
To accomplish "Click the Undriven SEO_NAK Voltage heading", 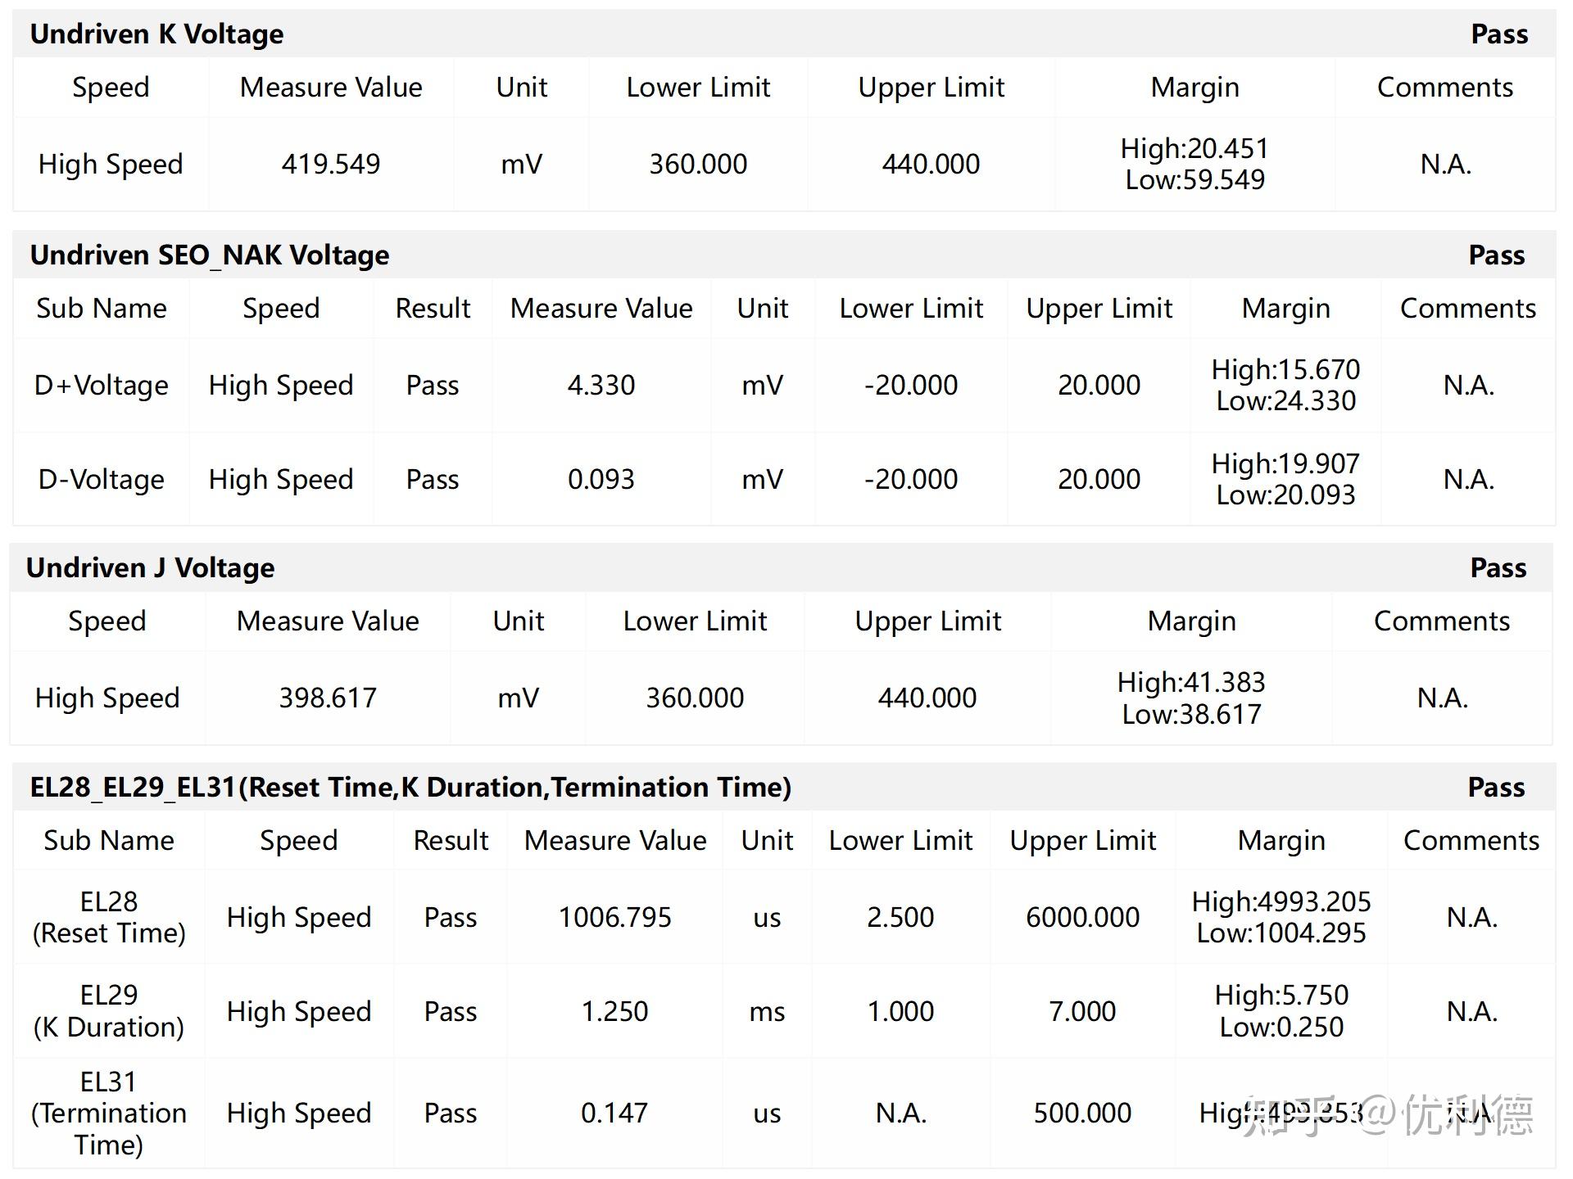I will pos(210,255).
